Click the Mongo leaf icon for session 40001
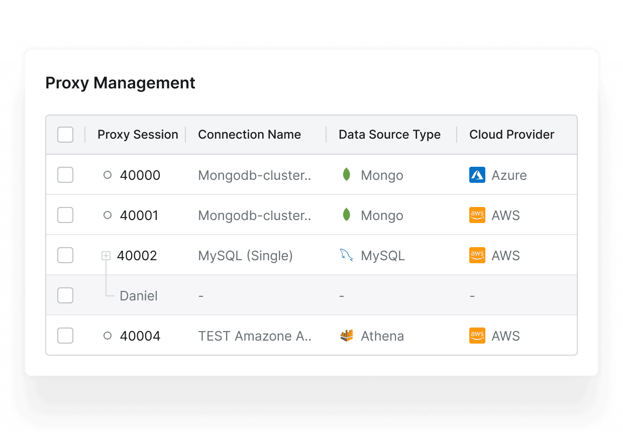 pyautogui.click(x=346, y=215)
